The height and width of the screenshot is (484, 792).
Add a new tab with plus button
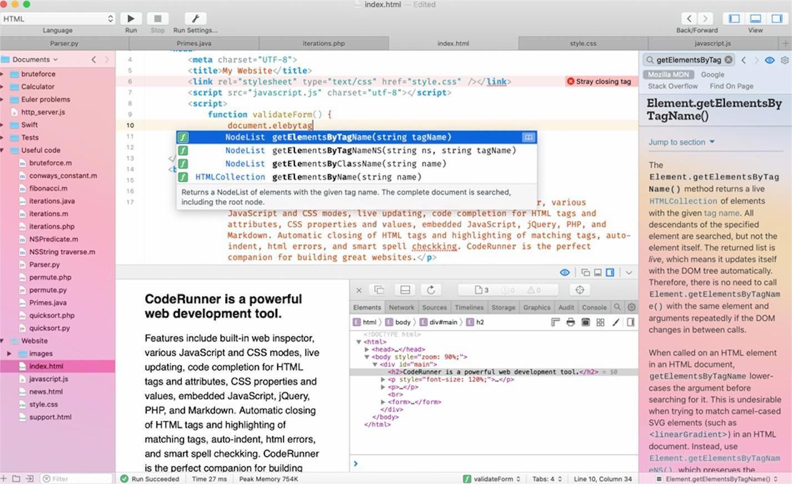[785, 43]
